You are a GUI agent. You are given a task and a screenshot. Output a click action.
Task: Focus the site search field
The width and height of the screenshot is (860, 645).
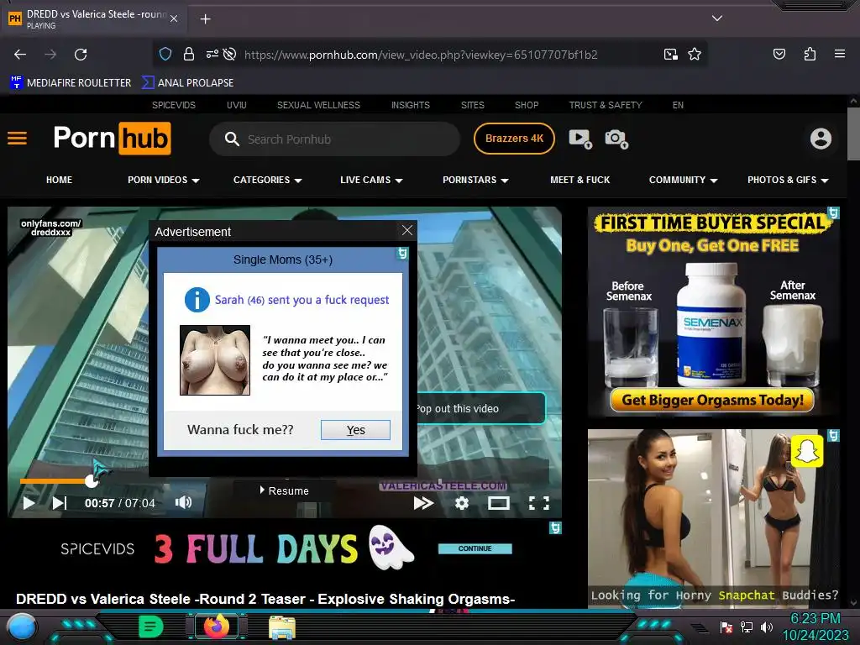click(334, 139)
